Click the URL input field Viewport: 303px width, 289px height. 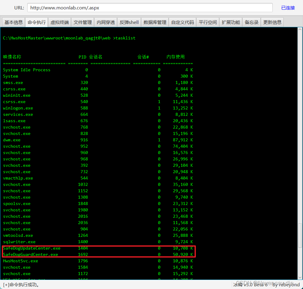(150, 8)
